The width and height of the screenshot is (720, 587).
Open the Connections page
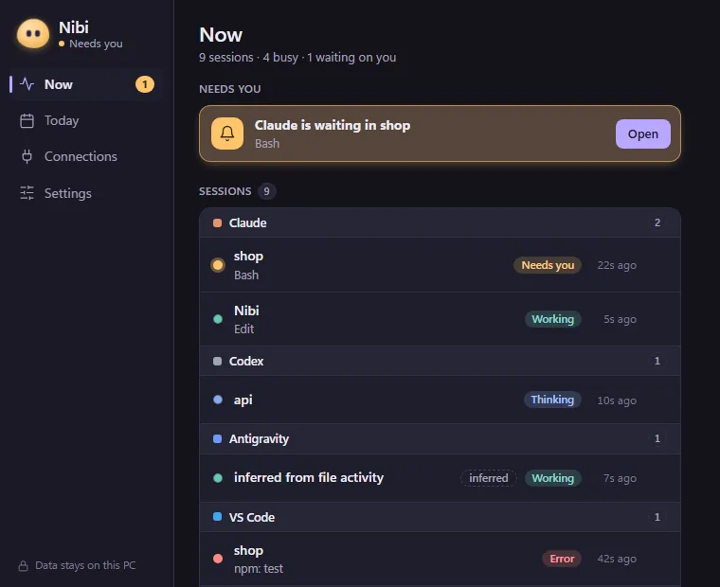pyautogui.click(x=86, y=156)
